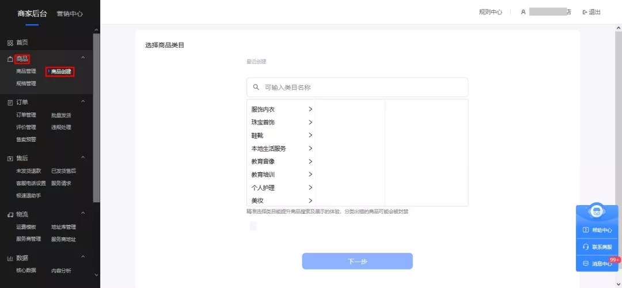This screenshot has height=288, width=622.
Task: Click the 物流 logistics truck icon
Action: tap(10, 215)
